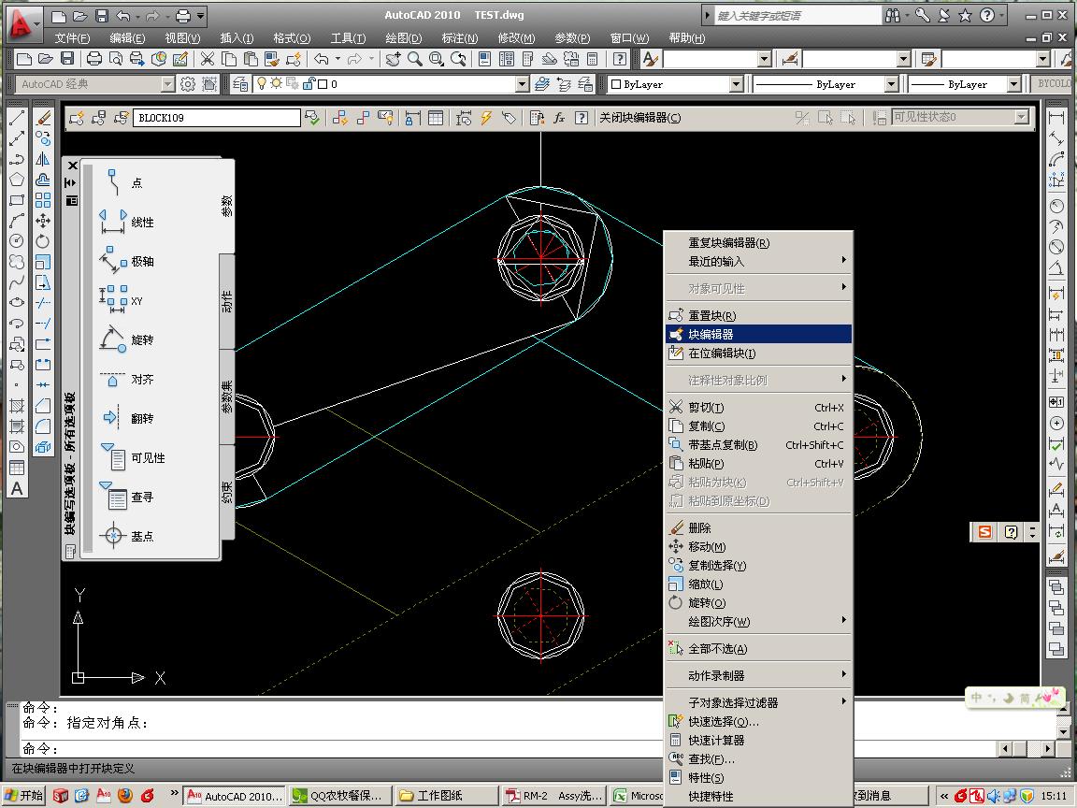Image resolution: width=1077 pixels, height=808 pixels.
Task: Toggle the layer 0 lock icon
Action: (307, 84)
